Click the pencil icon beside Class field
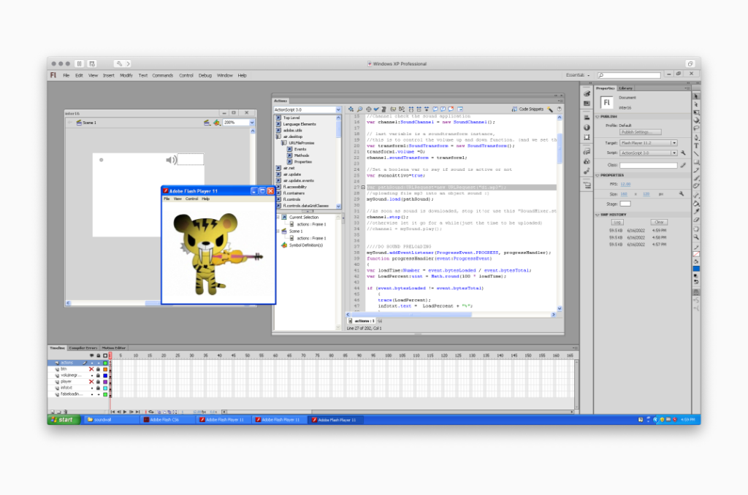The width and height of the screenshot is (748, 495). tap(683, 165)
